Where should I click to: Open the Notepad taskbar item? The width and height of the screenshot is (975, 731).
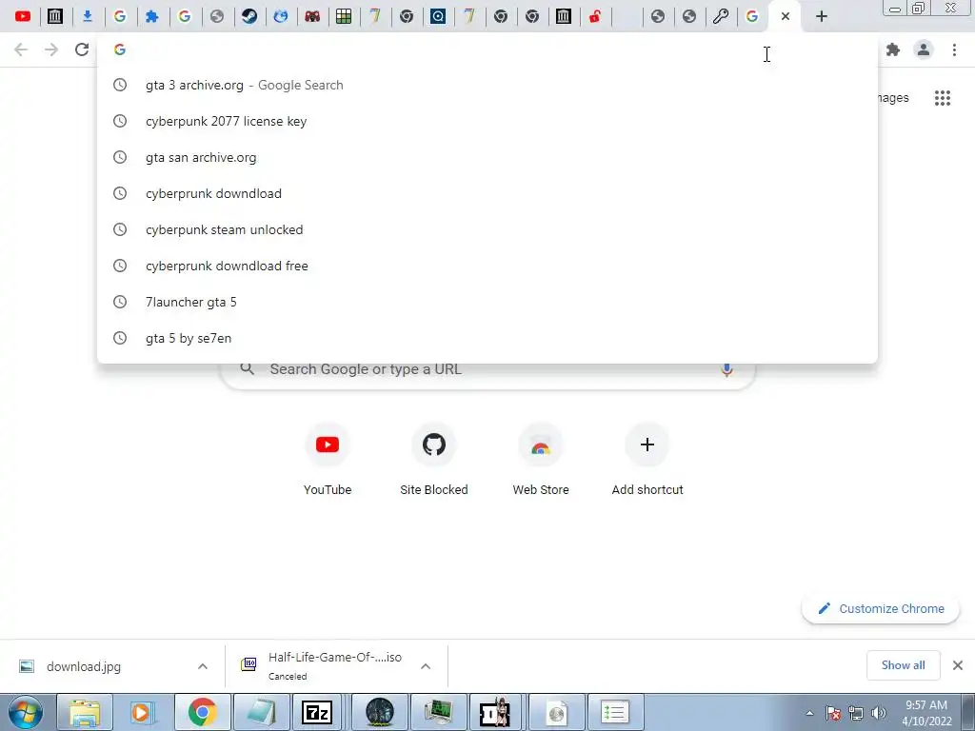coord(261,712)
